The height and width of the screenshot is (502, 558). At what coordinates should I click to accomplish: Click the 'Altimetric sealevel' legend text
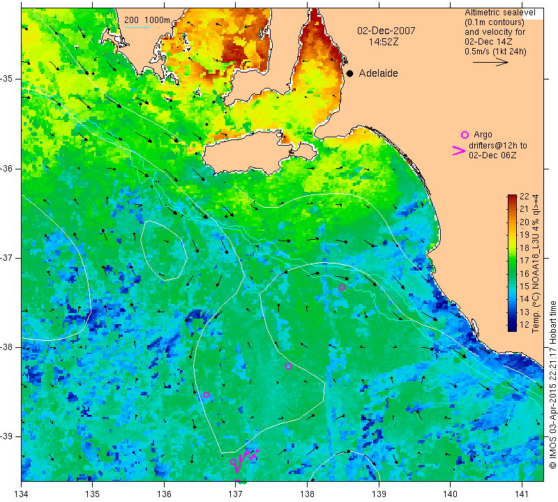(499, 13)
